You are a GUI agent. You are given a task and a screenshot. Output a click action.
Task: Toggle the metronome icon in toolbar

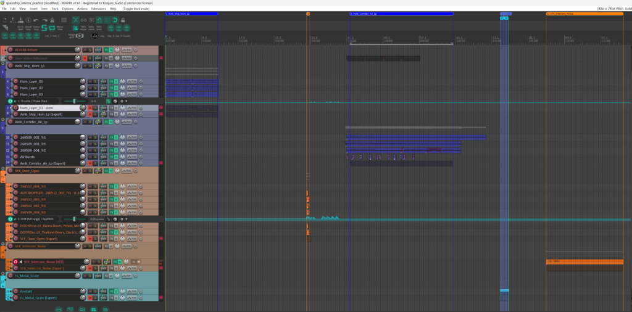pos(52,20)
